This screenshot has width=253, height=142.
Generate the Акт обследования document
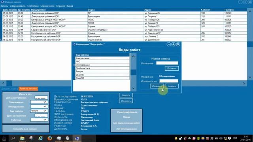point(126,129)
